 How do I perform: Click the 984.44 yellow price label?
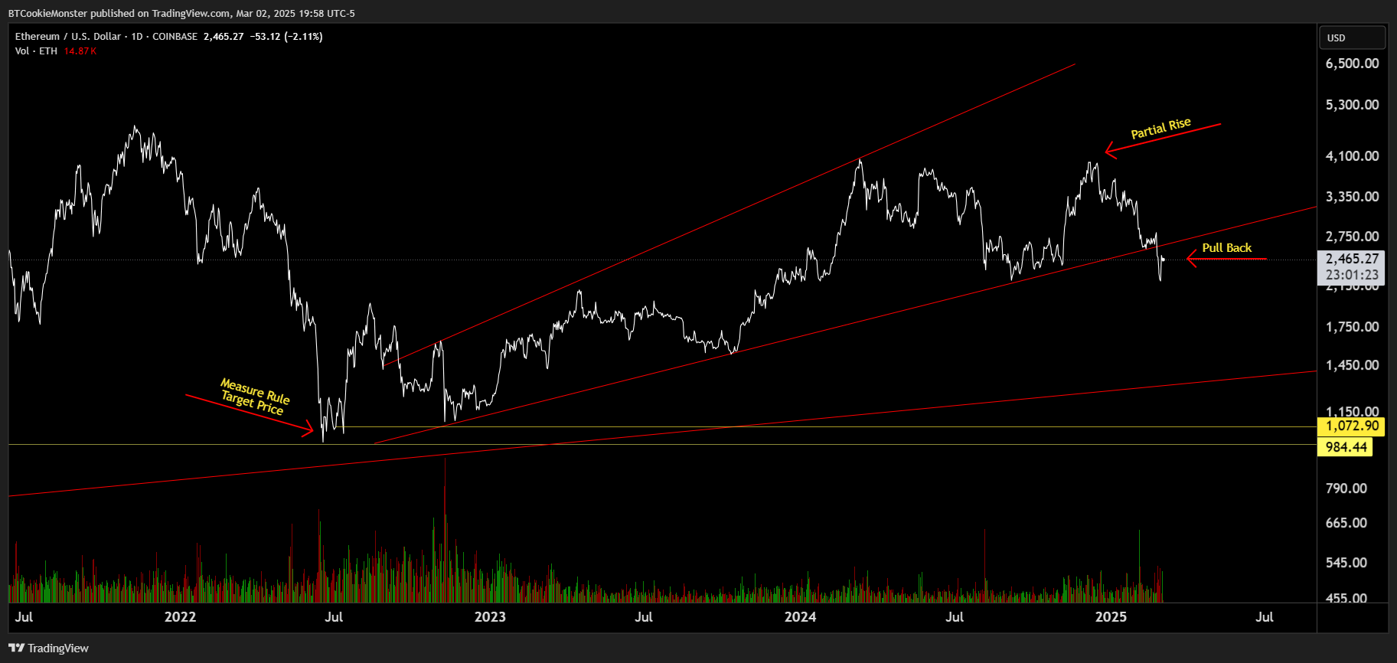(x=1346, y=447)
